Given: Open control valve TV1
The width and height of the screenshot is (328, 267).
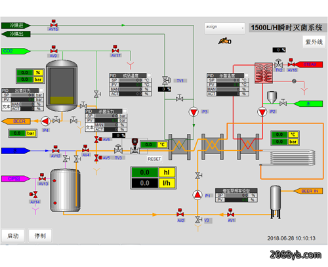Looking at the screenshot, I should (166, 80).
